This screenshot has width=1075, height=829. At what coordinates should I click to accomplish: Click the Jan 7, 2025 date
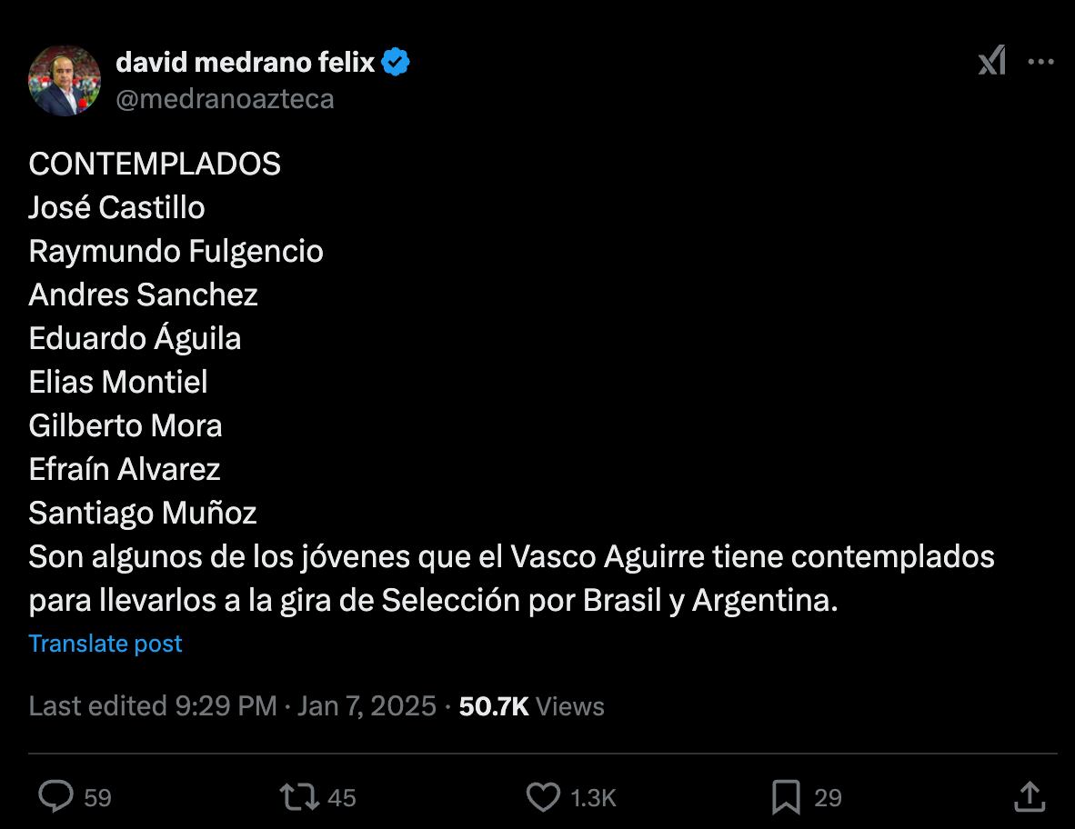[367, 706]
